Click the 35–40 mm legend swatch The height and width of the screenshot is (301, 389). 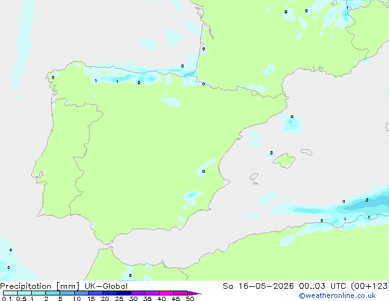pyautogui.click(x=152, y=293)
